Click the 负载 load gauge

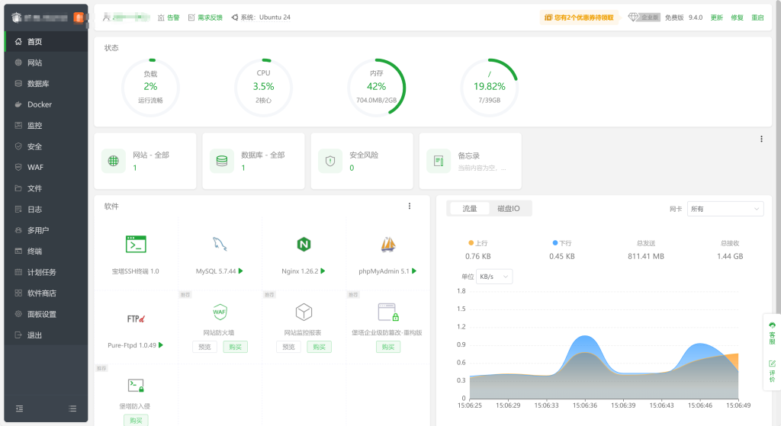click(x=150, y=88)
